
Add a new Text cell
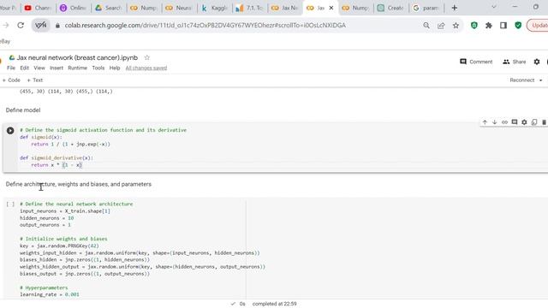(x=35, y=80)
